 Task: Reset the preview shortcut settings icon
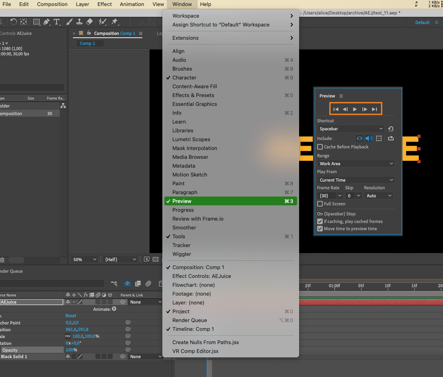(x=391, y=129)
